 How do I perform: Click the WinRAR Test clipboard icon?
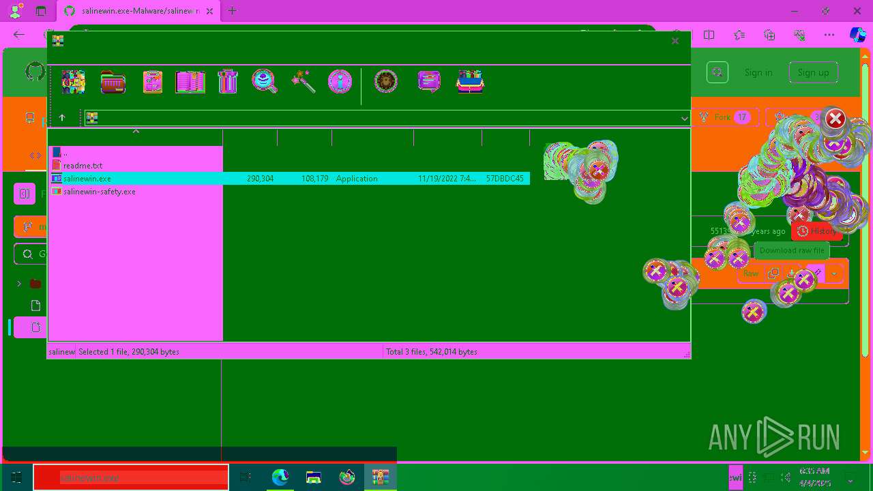152,82
